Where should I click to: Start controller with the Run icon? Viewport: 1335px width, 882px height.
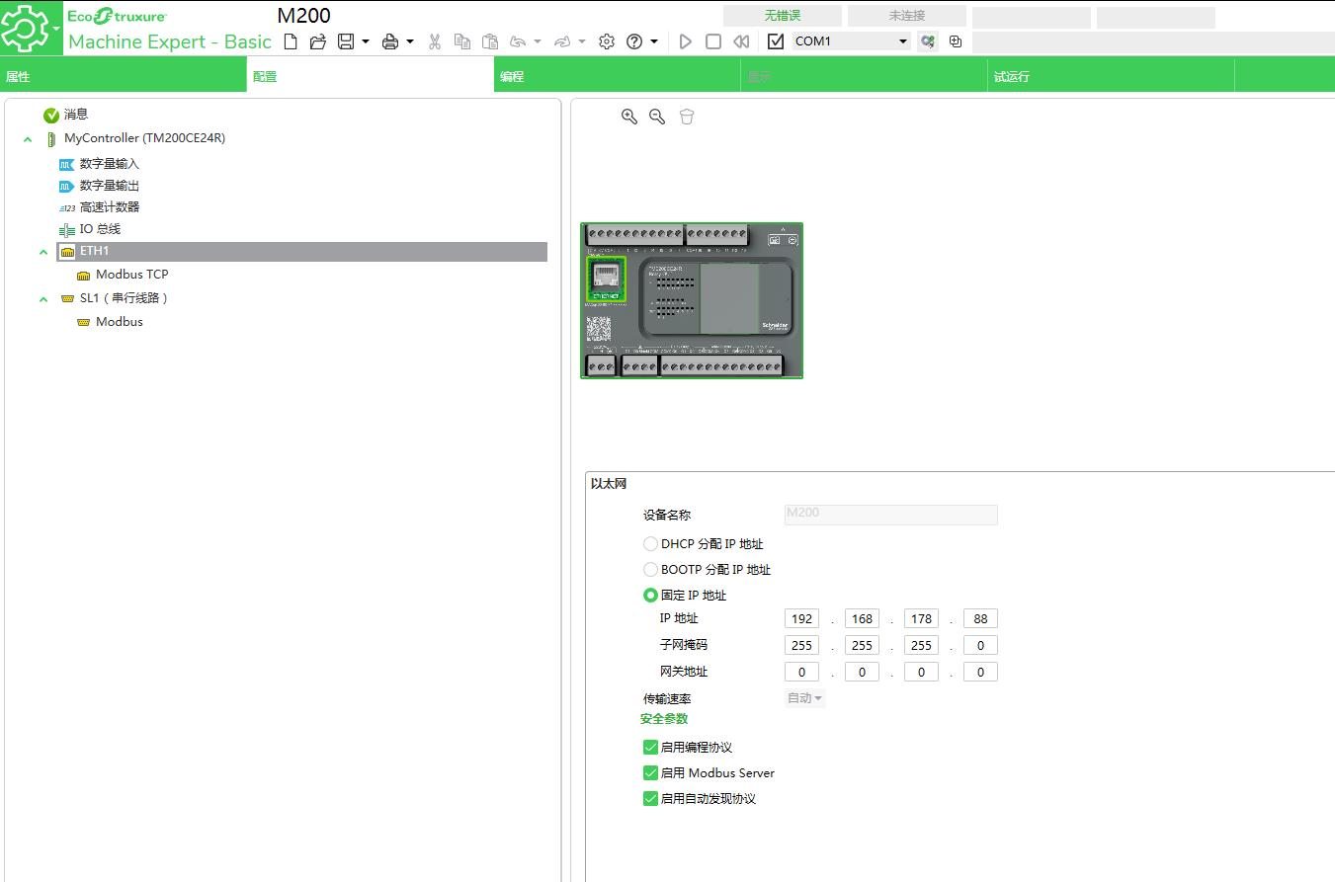(x=686, y=41)
